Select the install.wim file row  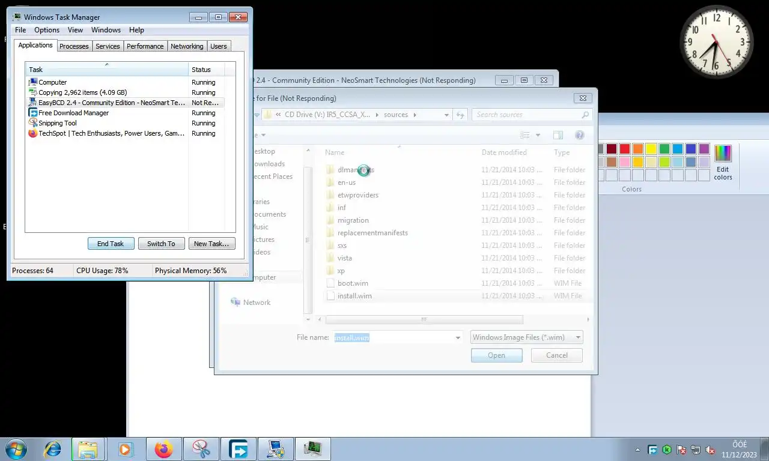pos(456,296)
